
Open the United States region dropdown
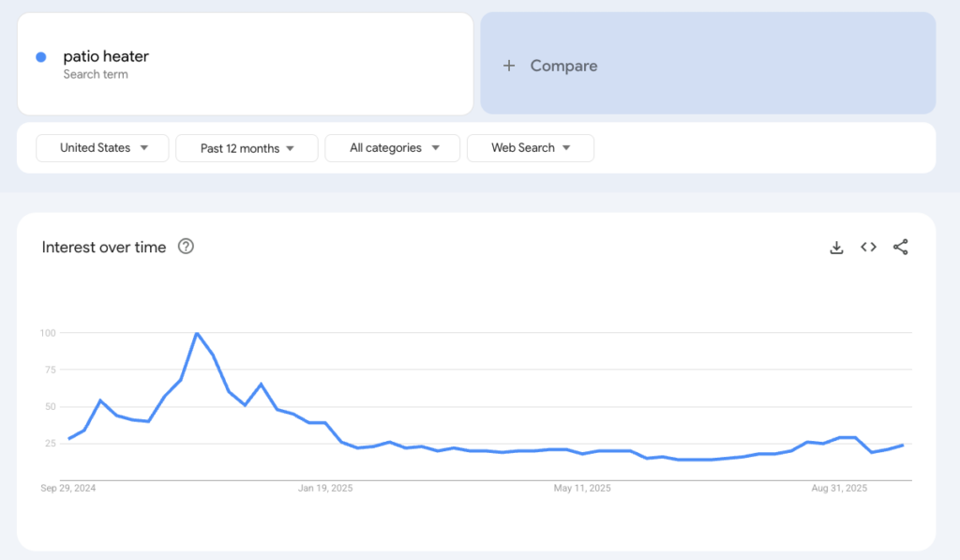[103, 148]
